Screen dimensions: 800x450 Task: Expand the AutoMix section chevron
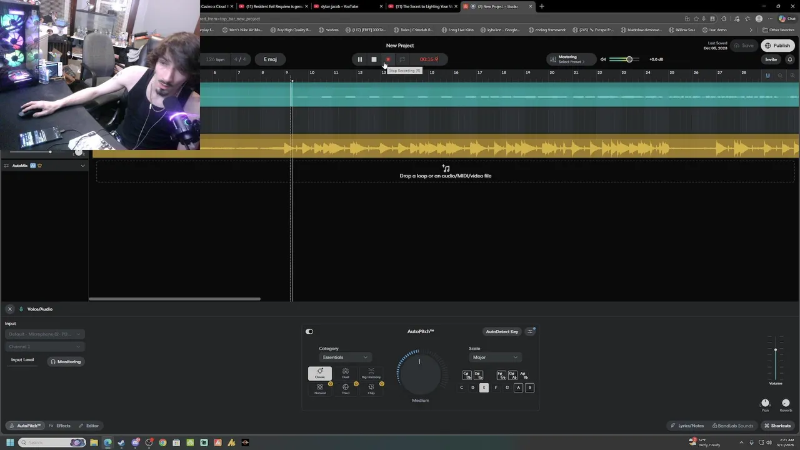point(82,166)
